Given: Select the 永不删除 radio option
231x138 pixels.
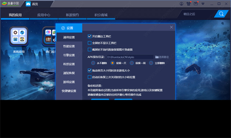Looking at the screenshot, I should (x=93, y=63).
